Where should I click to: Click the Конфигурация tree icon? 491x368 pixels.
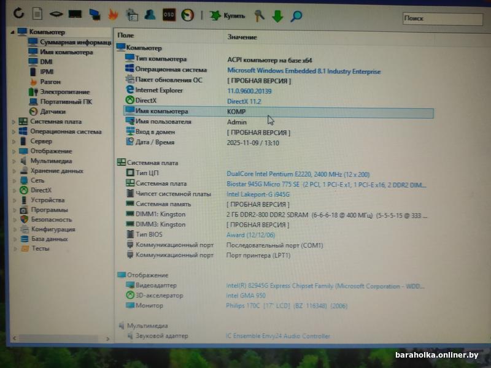(x=25, y=229)
